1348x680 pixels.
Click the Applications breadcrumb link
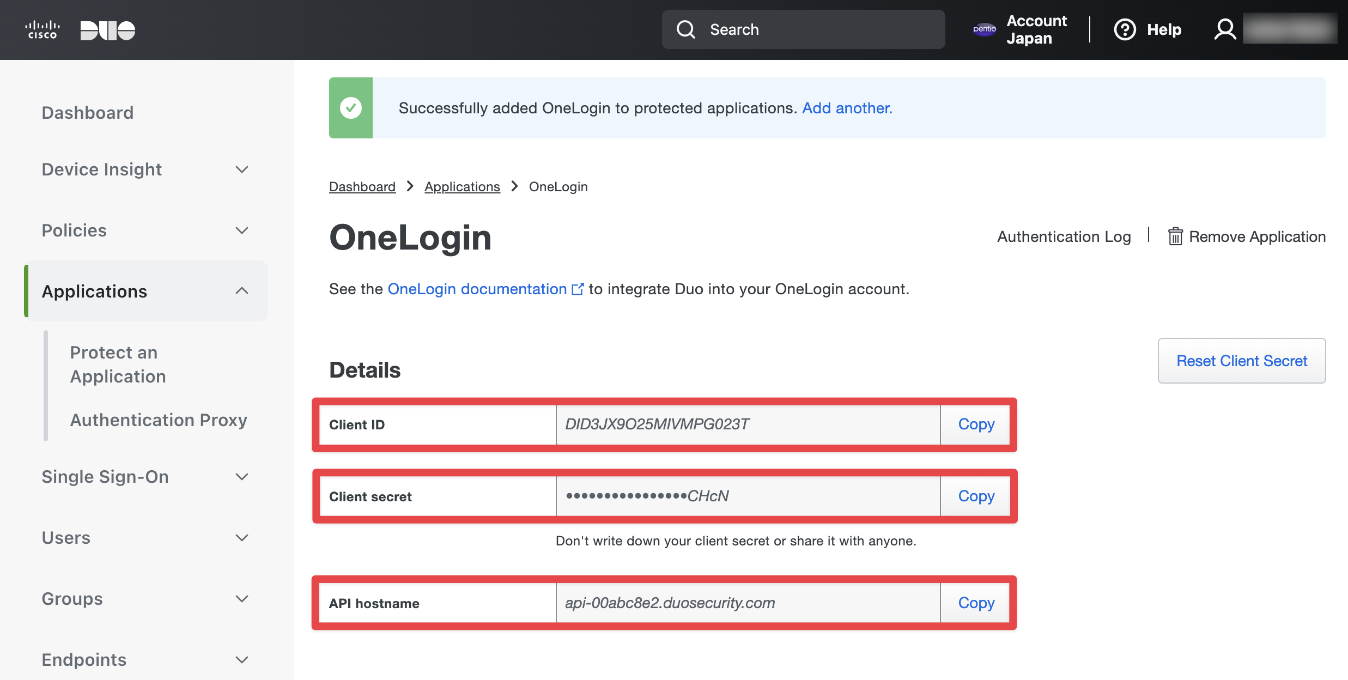click(462, 187)
